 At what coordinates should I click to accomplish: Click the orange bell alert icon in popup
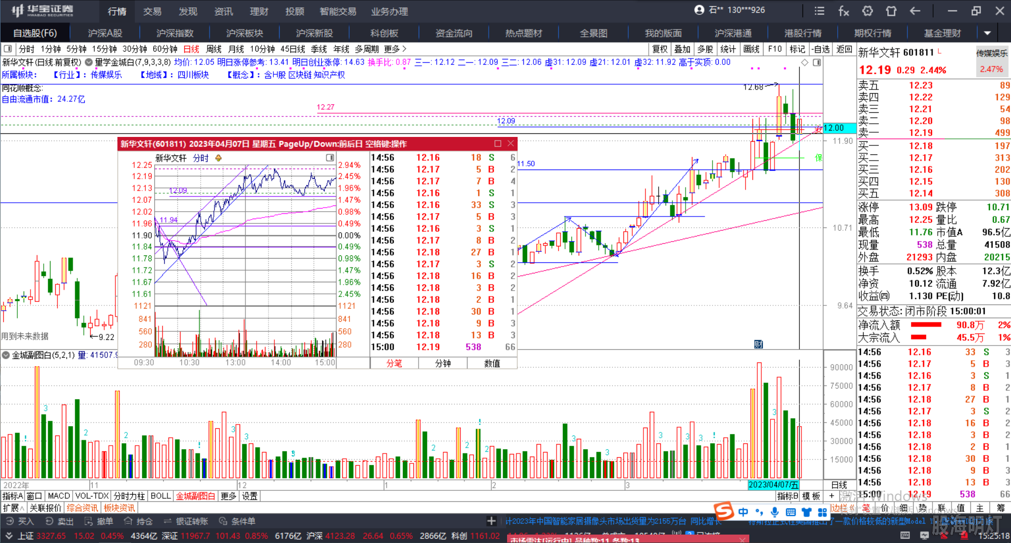coord(218,158)
